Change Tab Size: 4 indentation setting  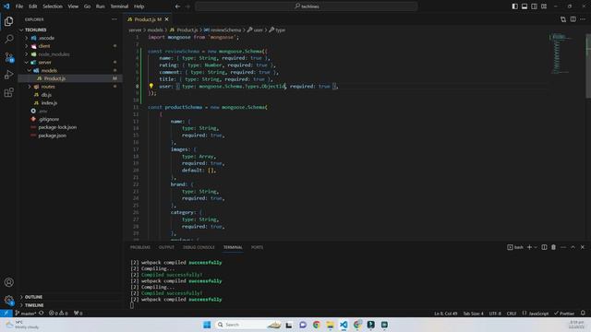click(473, 314)
